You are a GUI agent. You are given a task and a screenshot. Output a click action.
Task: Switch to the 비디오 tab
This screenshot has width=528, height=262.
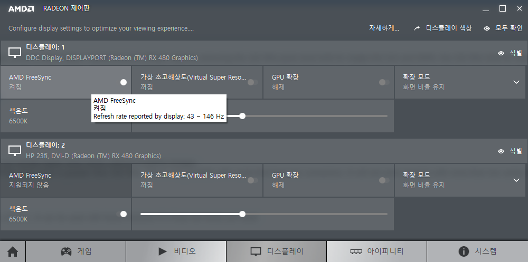point(176,251)
